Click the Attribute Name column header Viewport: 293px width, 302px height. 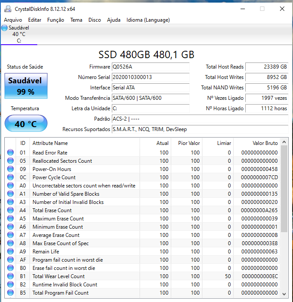[x=85, y=143]
